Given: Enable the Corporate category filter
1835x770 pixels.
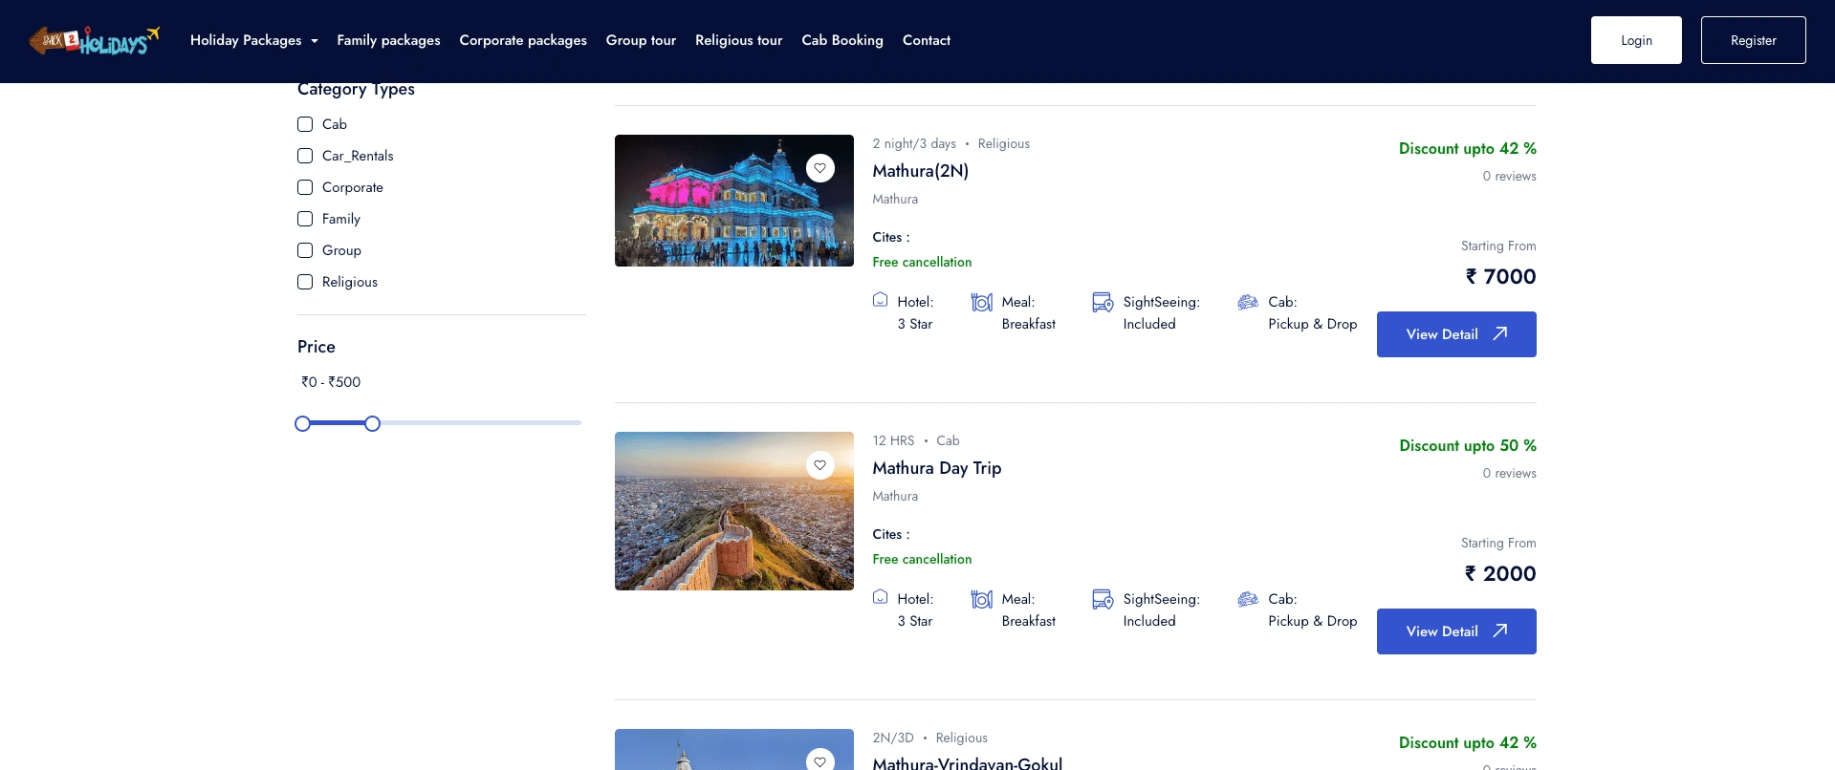Looking at the screenshot, I should point(305,187).
